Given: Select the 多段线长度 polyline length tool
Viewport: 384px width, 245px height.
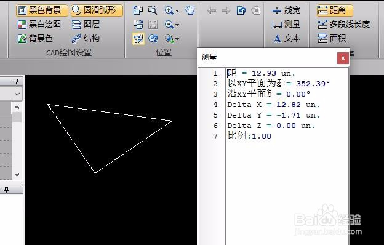Looking at the screenshot, I should coord(343,25).
